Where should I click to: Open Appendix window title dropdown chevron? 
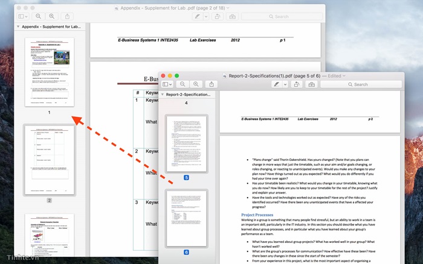228,8
